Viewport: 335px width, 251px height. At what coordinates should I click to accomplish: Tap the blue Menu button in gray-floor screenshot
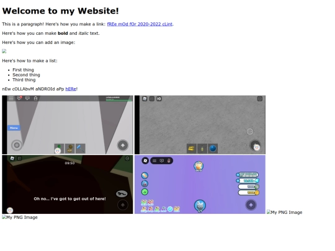pos(14,128)
